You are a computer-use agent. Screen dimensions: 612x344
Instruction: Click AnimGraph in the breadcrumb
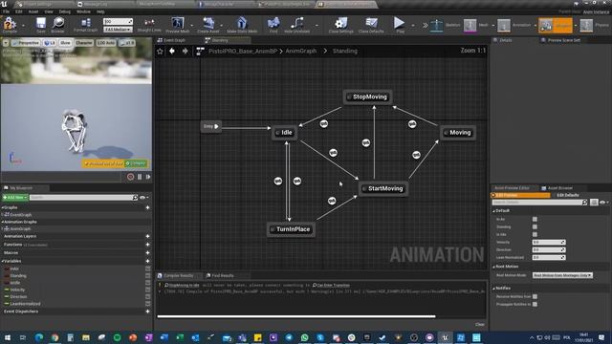pos(301,51)
